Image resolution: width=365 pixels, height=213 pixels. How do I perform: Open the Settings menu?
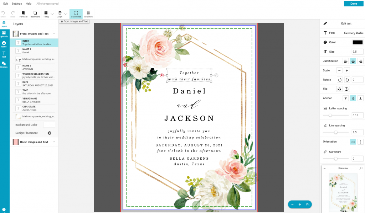(x=17, y=4)
